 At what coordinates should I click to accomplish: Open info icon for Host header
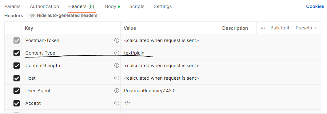tap(117, 78)
